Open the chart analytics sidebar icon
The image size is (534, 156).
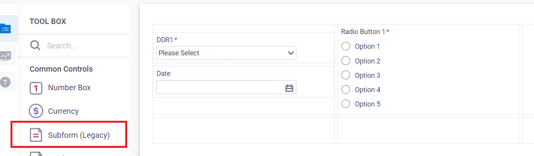[x=5, y=56]
